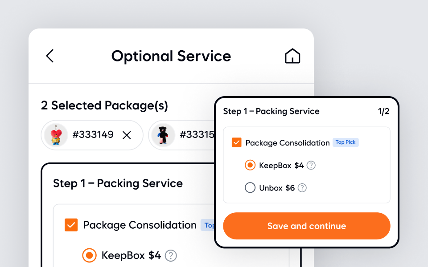Select Unbox $6 radio option
This screenshot has width=428, height=267.
pyautogui.click(x=250, y=188)
